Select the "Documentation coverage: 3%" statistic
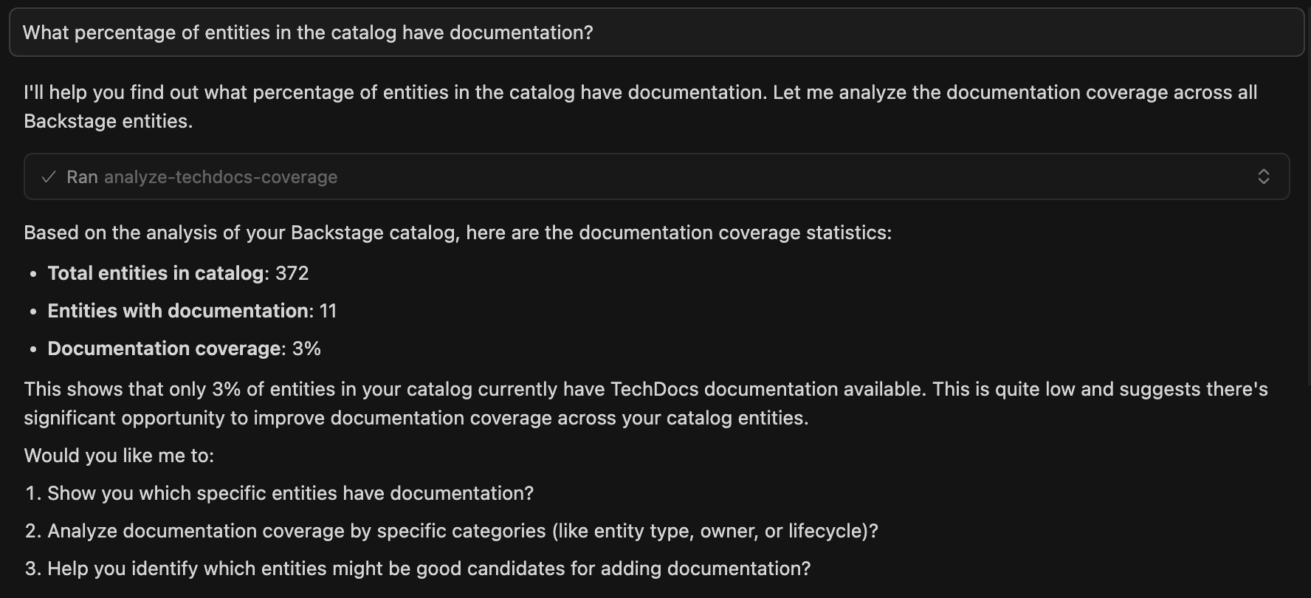Screen dimensions: 1311x598 184,348
